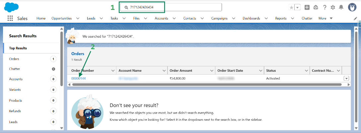Open the Order Start Date column menu chevron
The image size is (361, 133).
point(260,71)
